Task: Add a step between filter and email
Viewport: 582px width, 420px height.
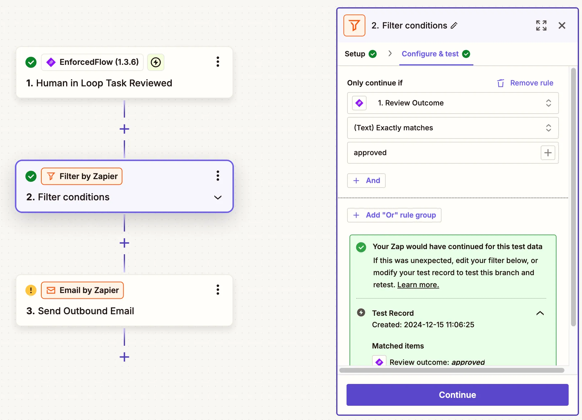Action: [124, 243]
